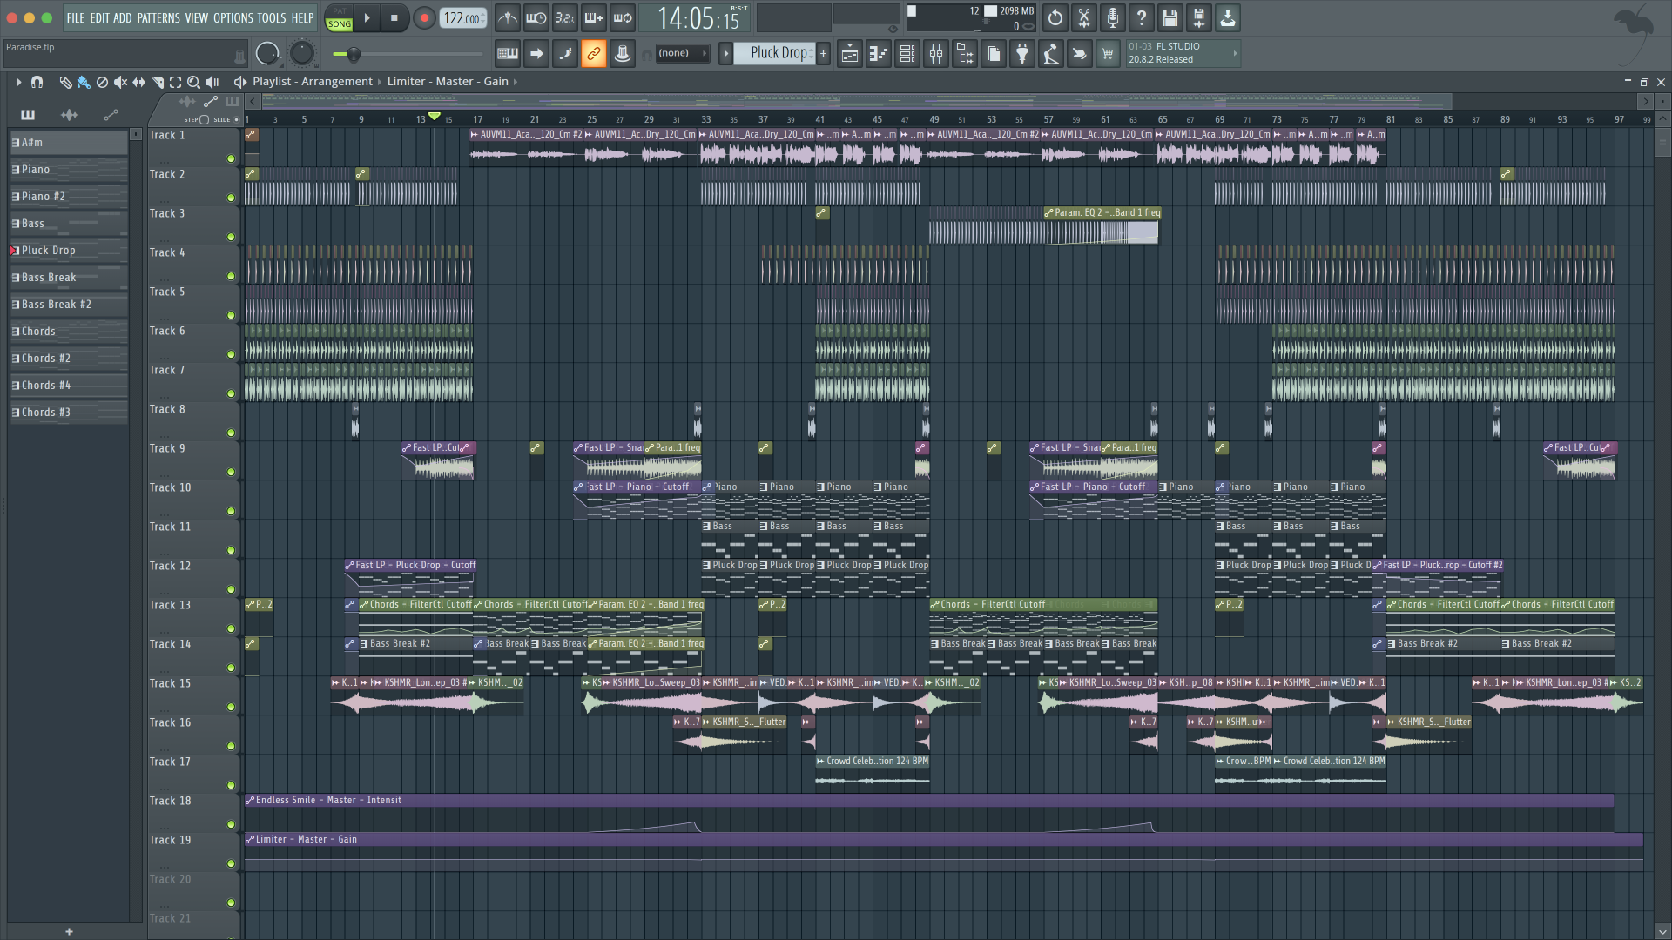
Task: Open the browser and plugin picker view
Action: pos(965,54)
